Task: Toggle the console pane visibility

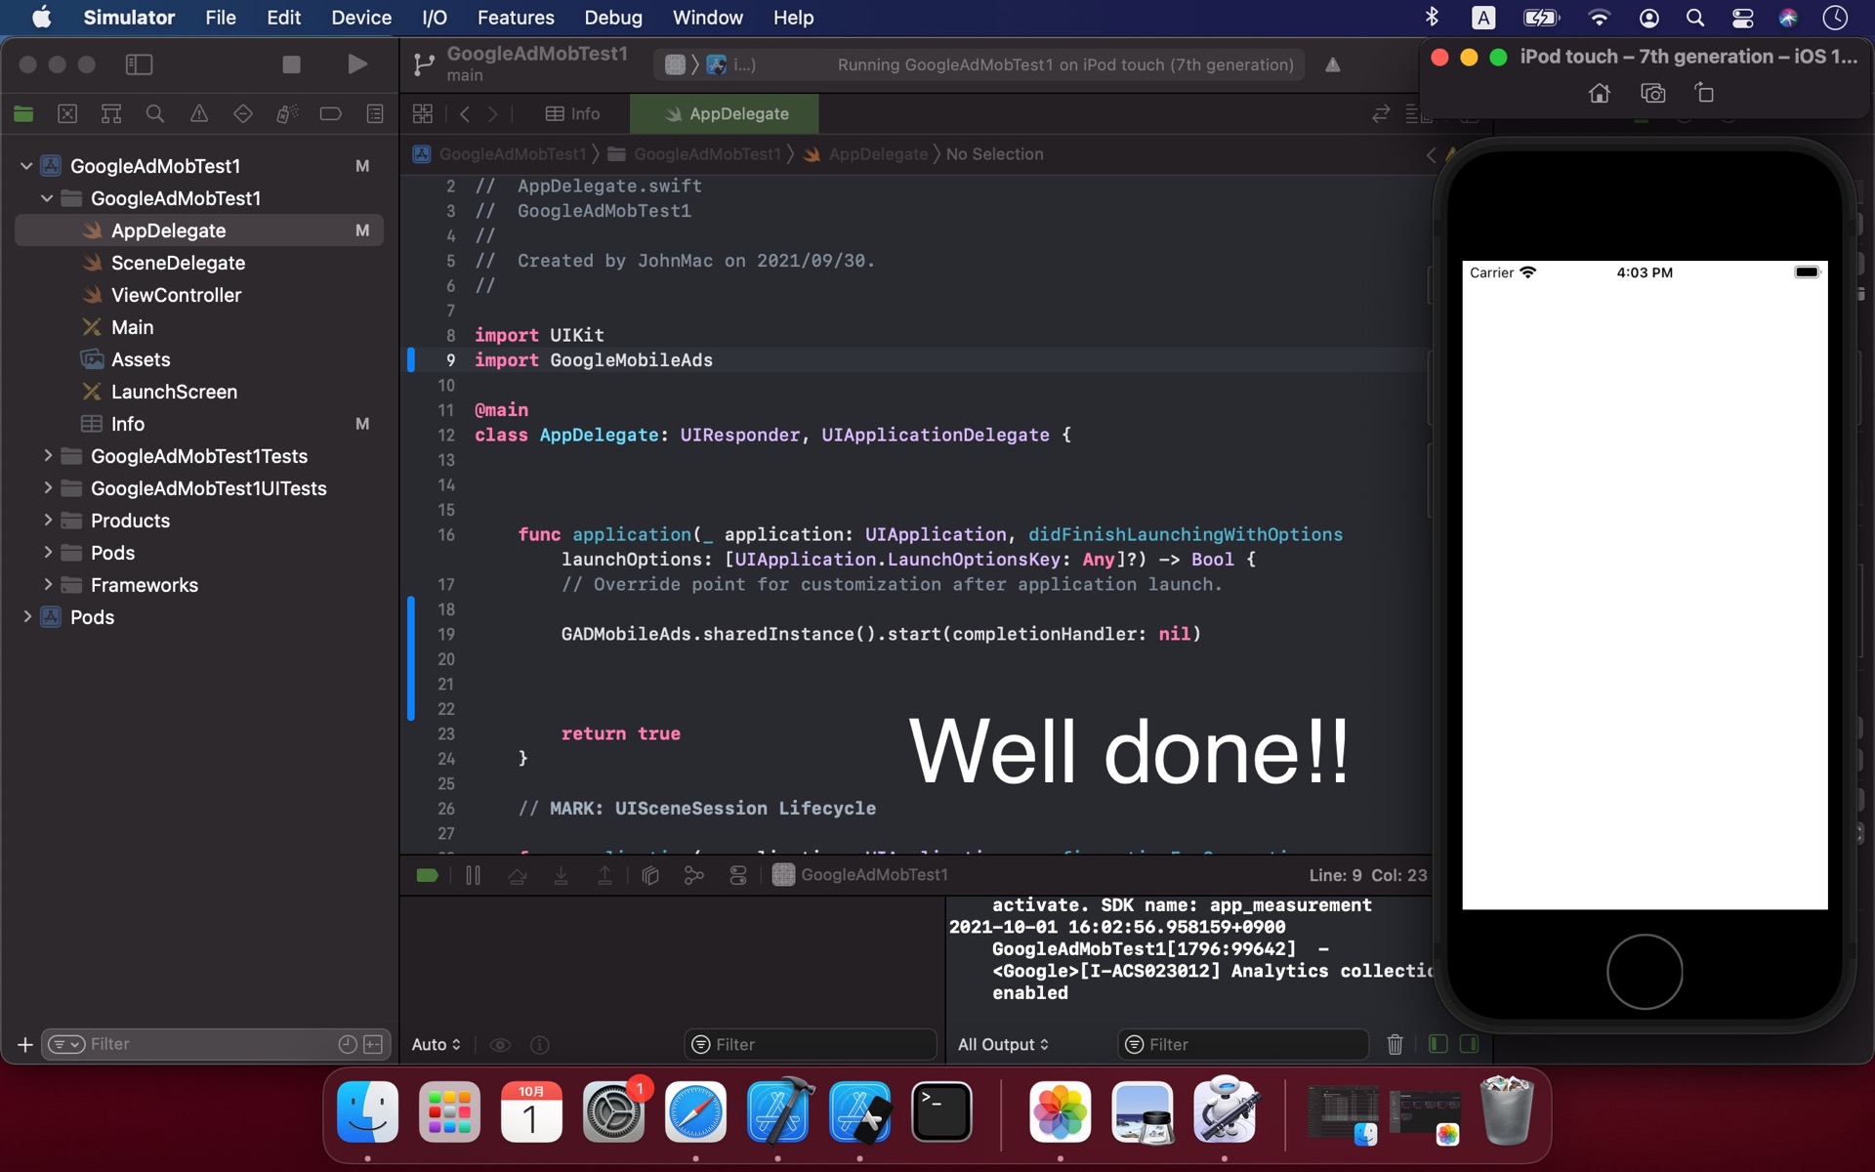Action: coord(1469,1045)
